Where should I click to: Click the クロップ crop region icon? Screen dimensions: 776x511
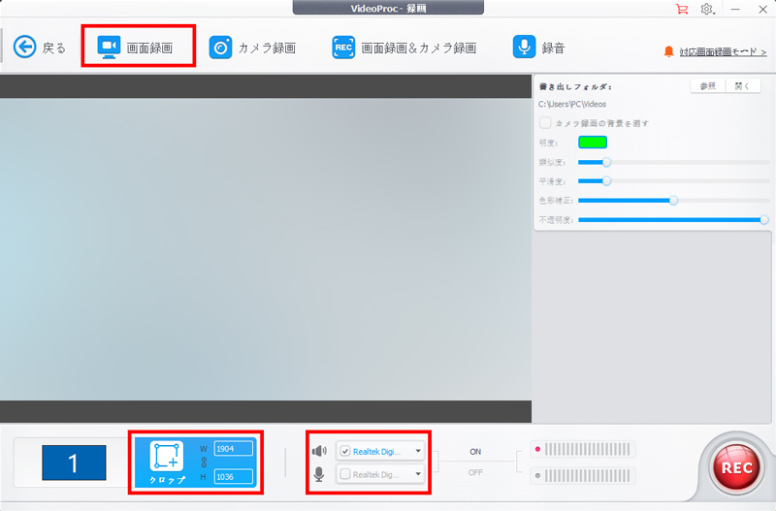tap(167, 456)
